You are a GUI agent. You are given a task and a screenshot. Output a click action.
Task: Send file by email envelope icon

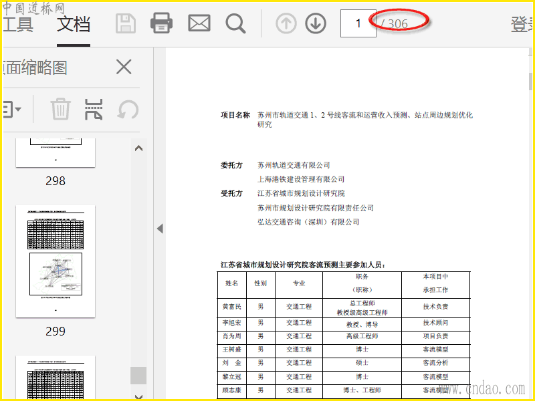coord(199,23)
